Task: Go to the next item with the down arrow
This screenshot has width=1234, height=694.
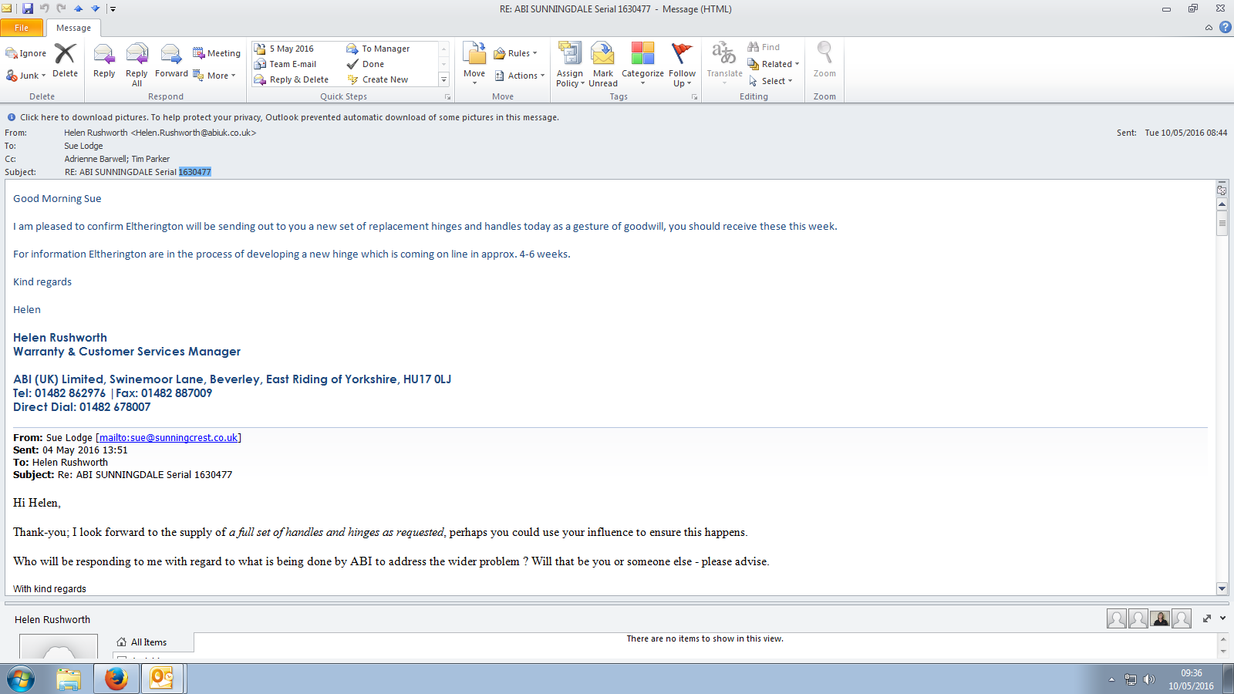Action: click(x=95, y=8)
